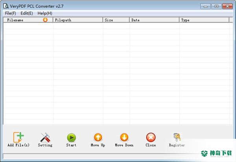Click the VeryPDF app icon in title bar
The height and width of the screenshot is (162, 236).
[x=6, y=6]
